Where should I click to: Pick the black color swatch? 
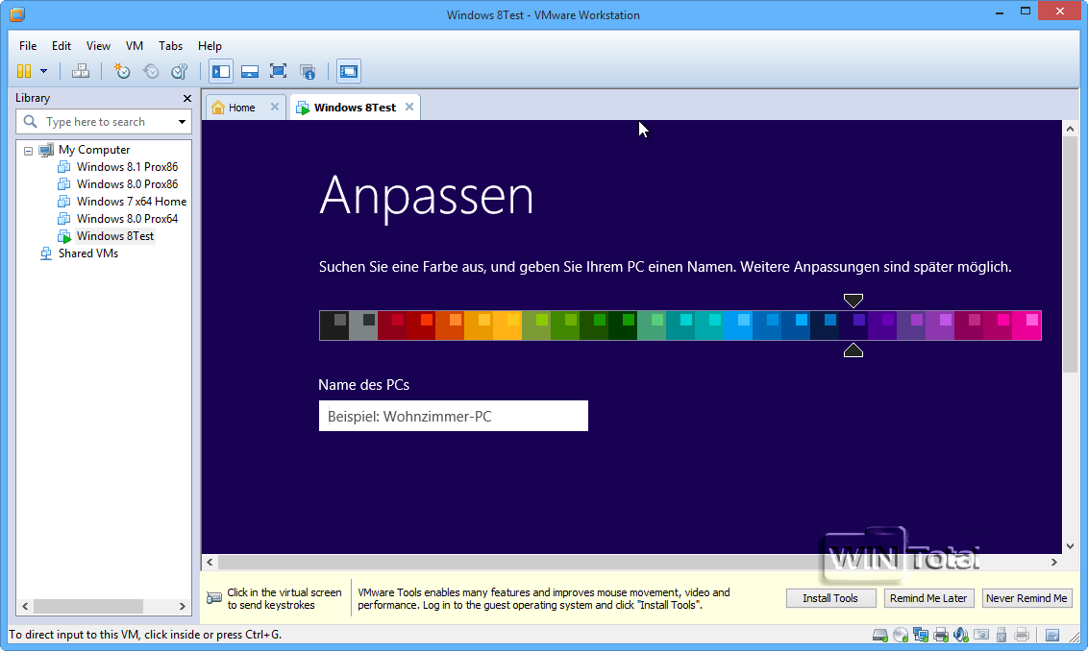(x=334, y=325)
